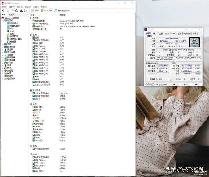This screenshot has width=209, height=177.
Task: Open the 工具(T) menu in AIDA64
Action: point(36,7)
